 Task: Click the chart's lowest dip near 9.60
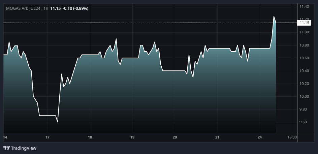(58, 122)
